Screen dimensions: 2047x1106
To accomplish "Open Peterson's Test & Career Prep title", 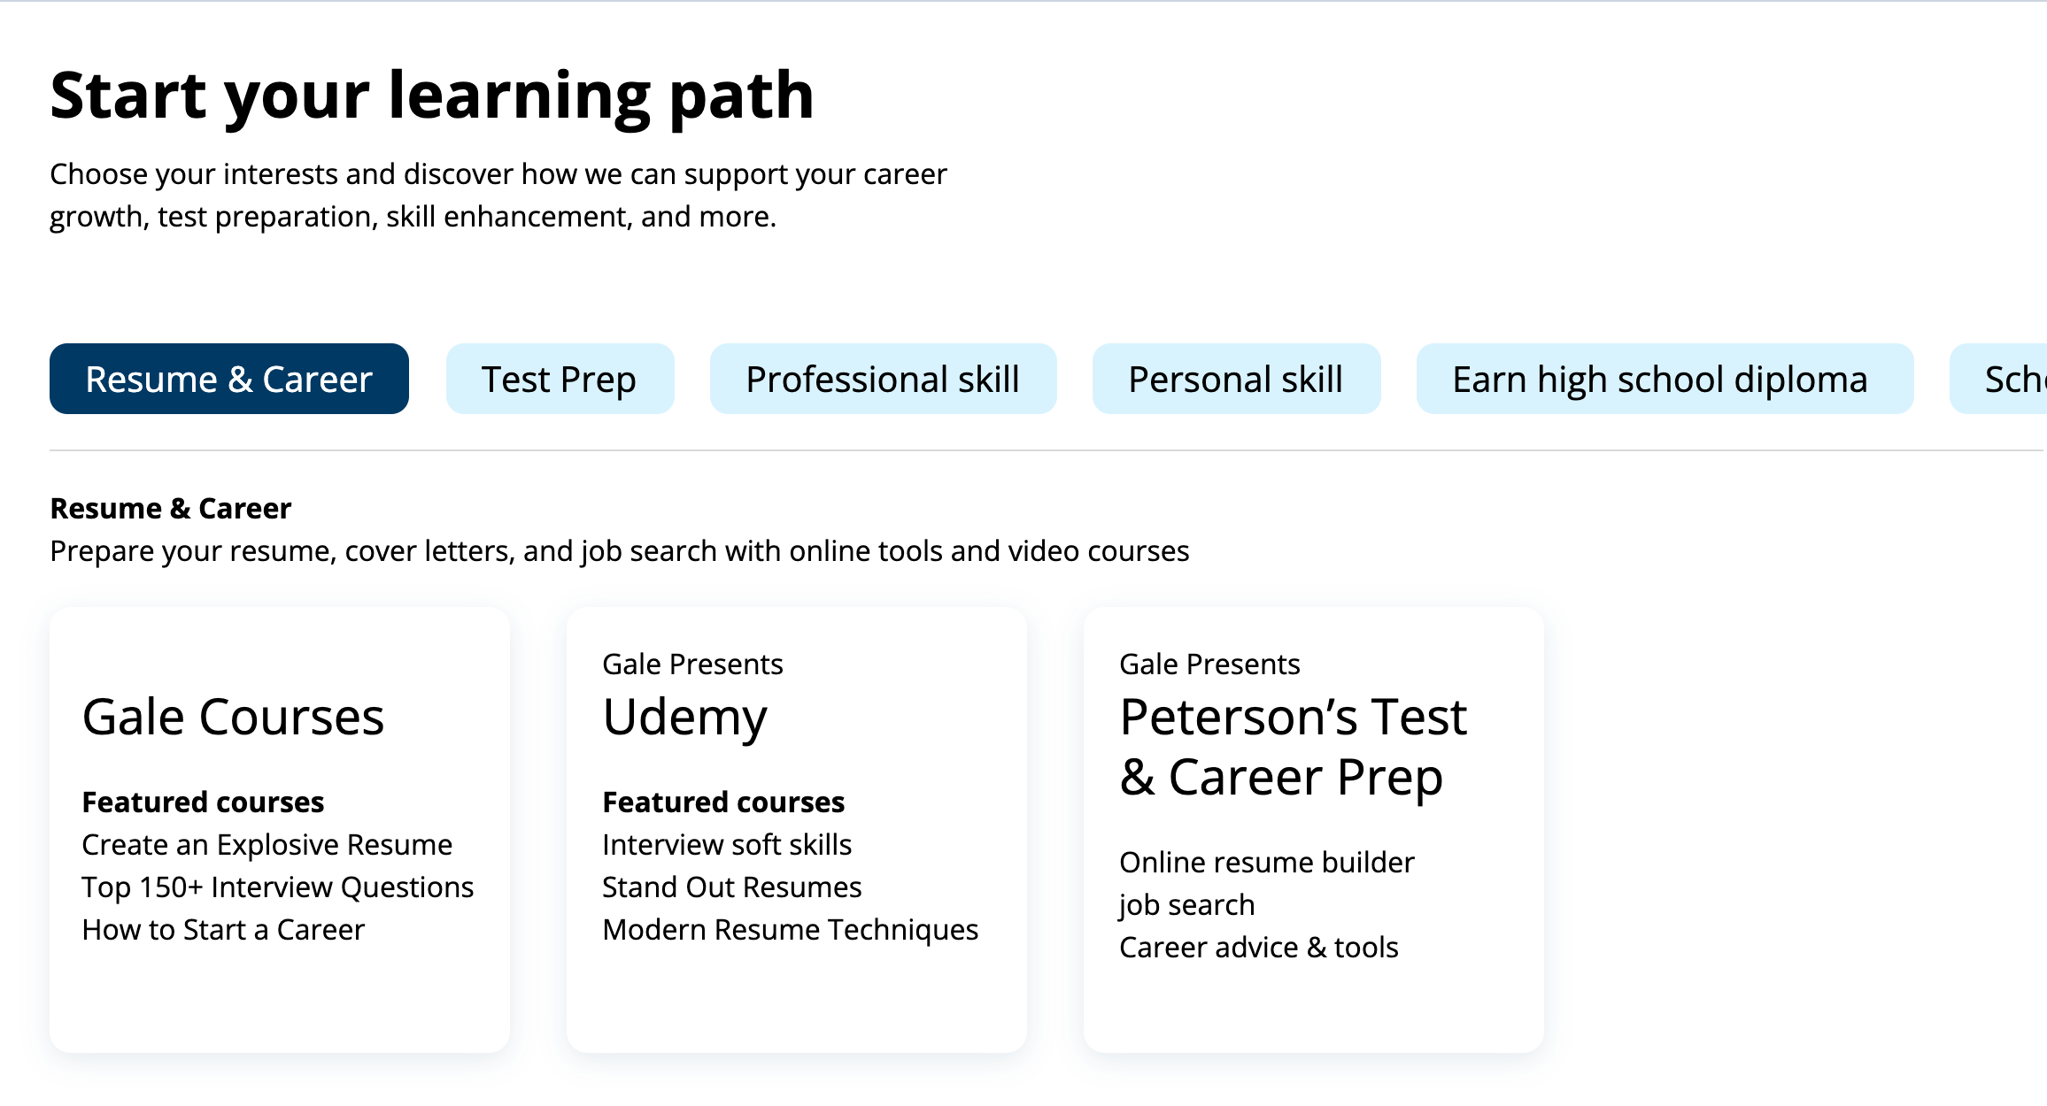I will [1294, 747].
